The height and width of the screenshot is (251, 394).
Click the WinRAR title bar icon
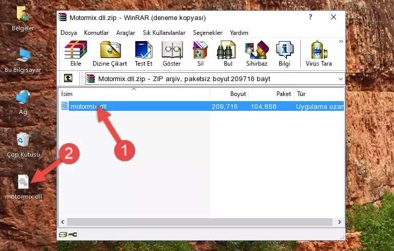tap(63, 17)
